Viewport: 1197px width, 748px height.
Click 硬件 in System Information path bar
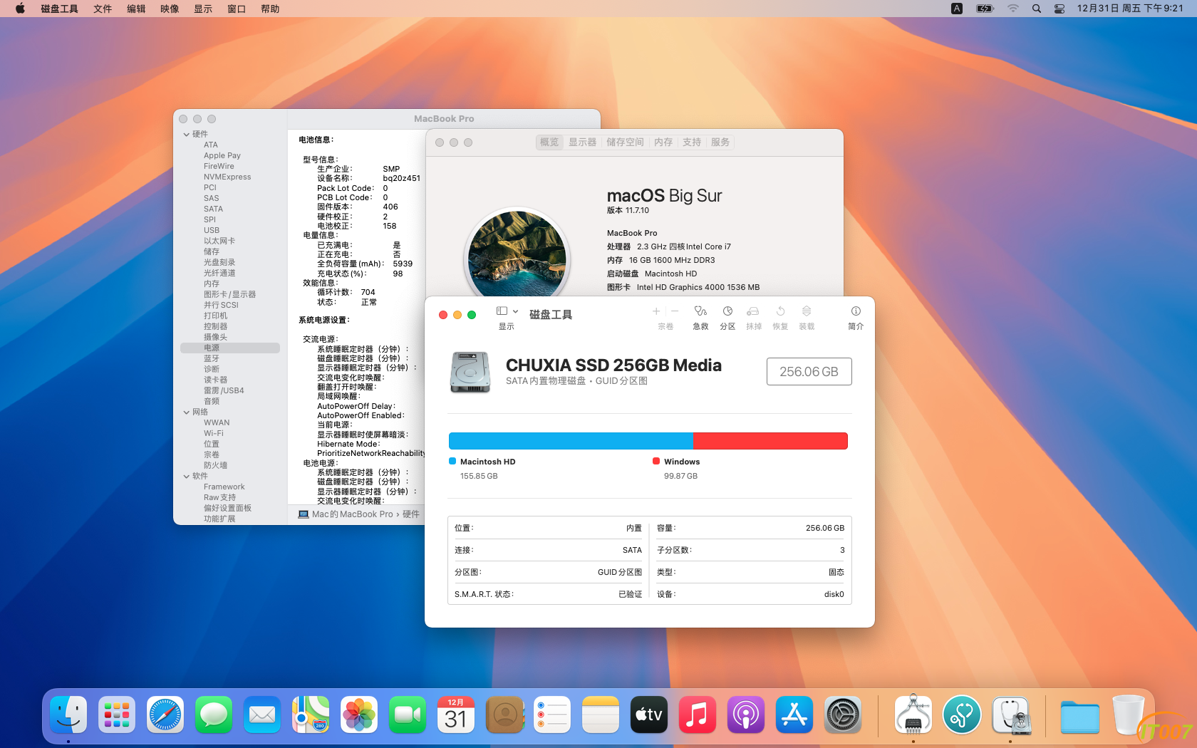[411, 514]
